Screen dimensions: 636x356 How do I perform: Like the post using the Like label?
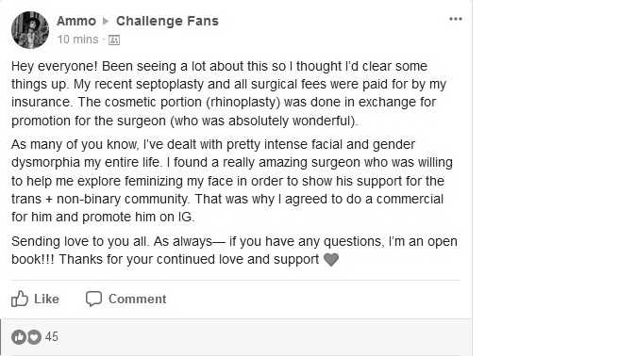[x=46, y=299]
